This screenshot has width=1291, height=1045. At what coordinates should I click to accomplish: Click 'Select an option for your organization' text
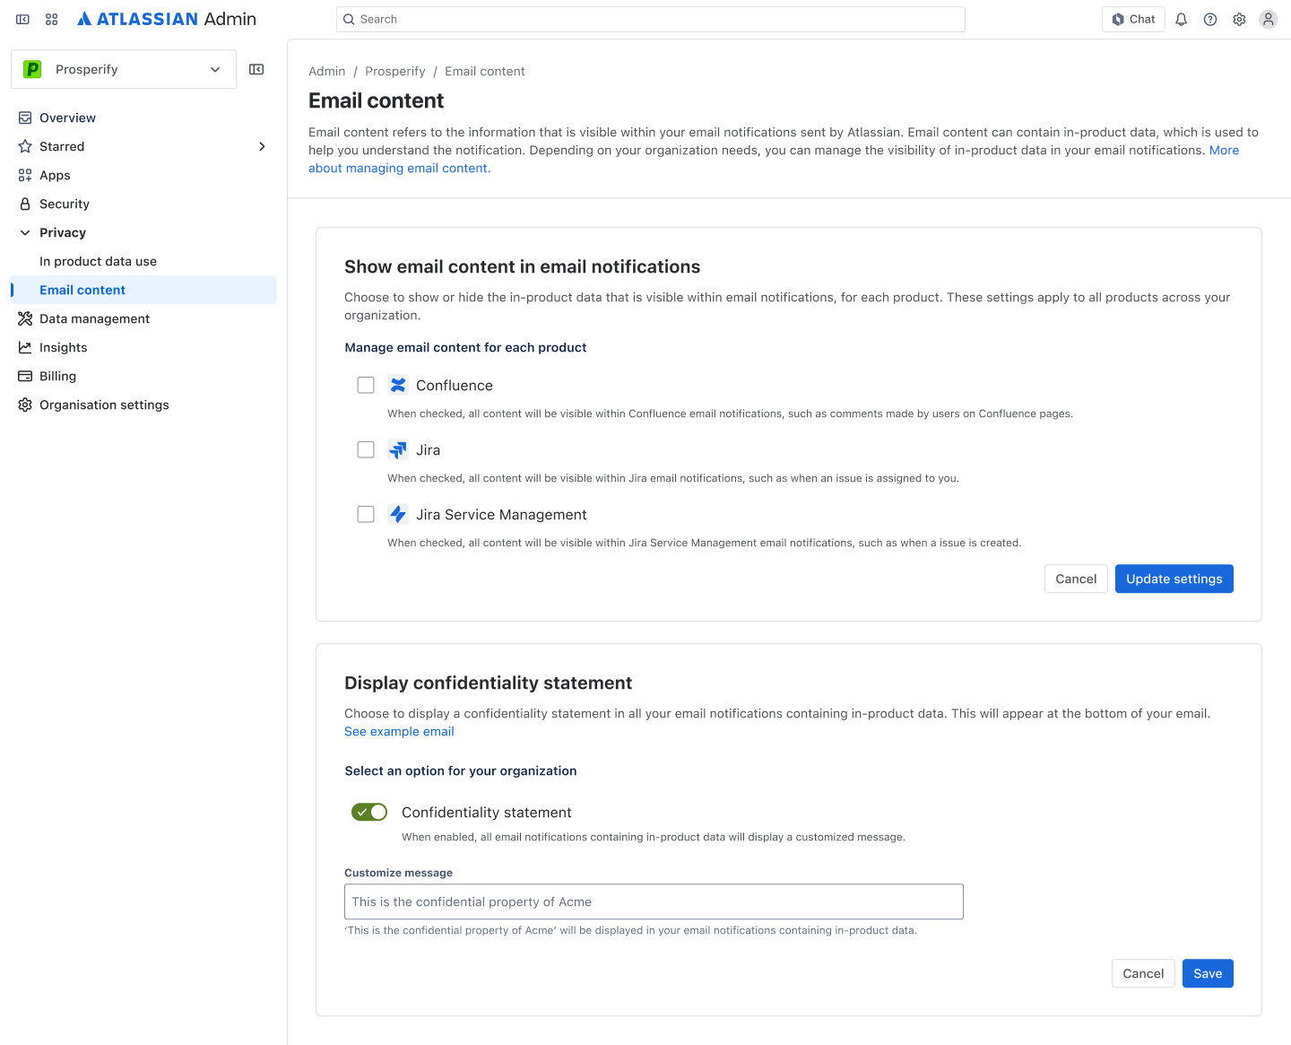461,771
